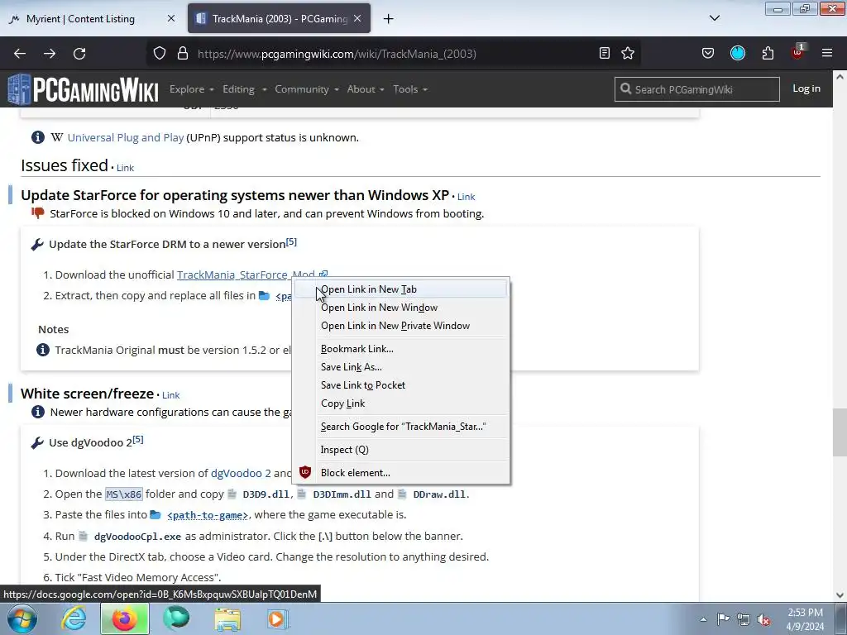Screen dimensions: 847x635
Task: Choose Open Link in New Private Window
Action: click(401, 326)
